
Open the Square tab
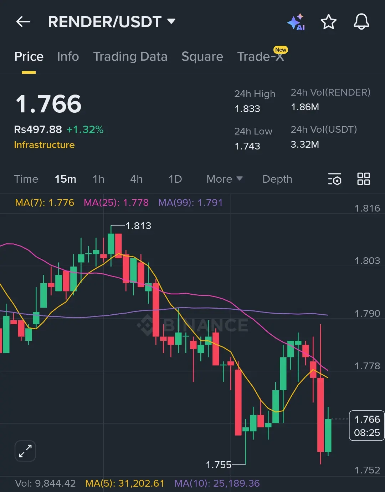coord(202,56)
